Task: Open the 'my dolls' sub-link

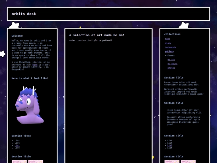Action: (172, 64)
